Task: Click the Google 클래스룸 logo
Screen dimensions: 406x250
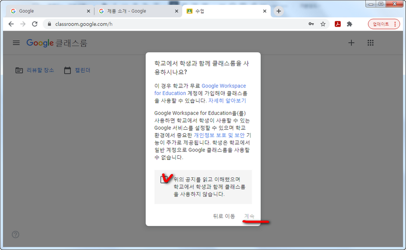Action: [57, 43]
